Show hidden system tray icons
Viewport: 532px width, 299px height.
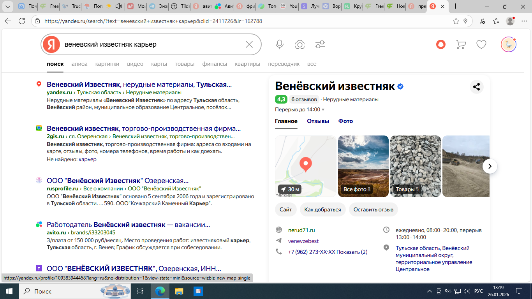pyautogui.click(x=430, y=291)
